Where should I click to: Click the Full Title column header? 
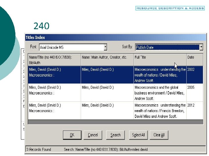[160, 60]
